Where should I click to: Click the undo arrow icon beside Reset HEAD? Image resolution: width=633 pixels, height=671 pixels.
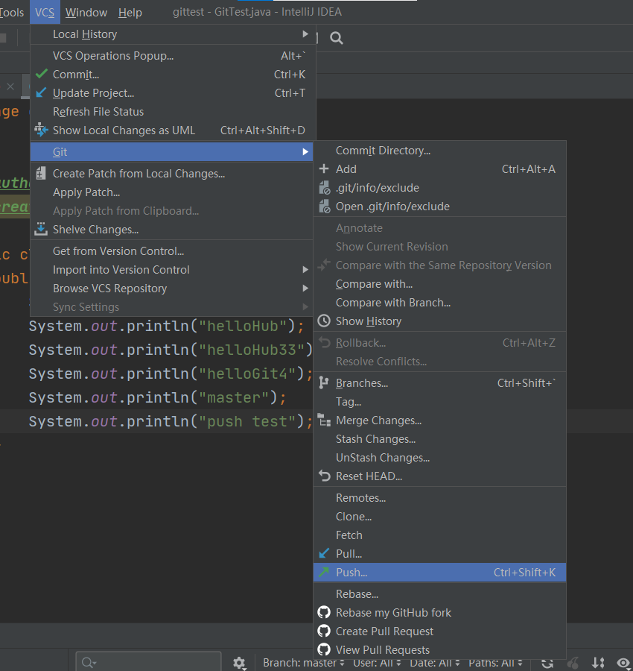(325, 476)
